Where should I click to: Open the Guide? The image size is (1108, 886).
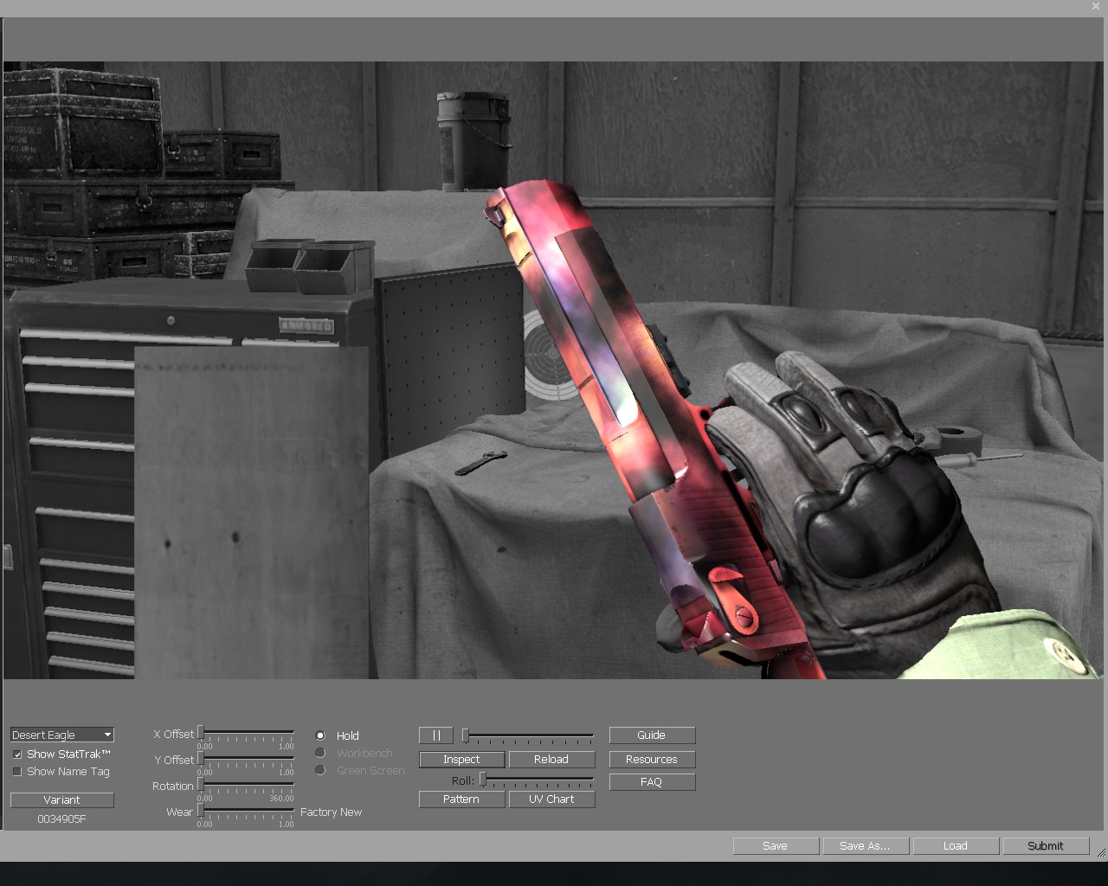tap(652, 735)
